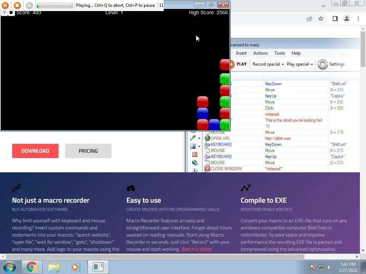The width and height of the screenshot is (366, 274).
Task: Click the OPEN URL row's globe icon
Action: (207, 138)
